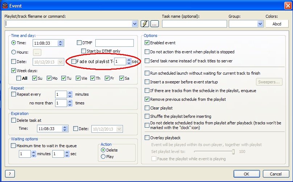This screenshot has height=182, width=293.
Task: Click the Cancel button
Action: pyautogui.click(x=276, y=174)
